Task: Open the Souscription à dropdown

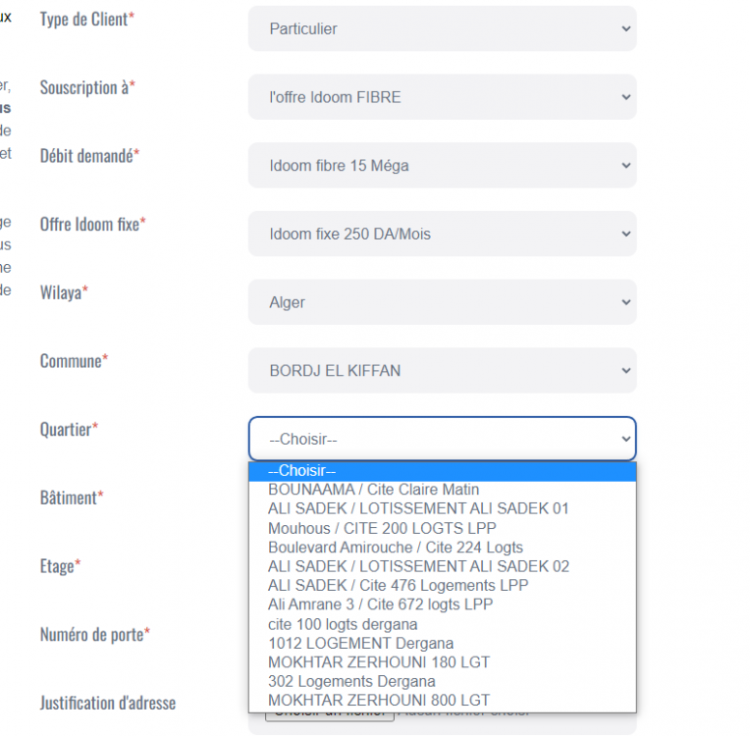Action: [x=442, y=97]
